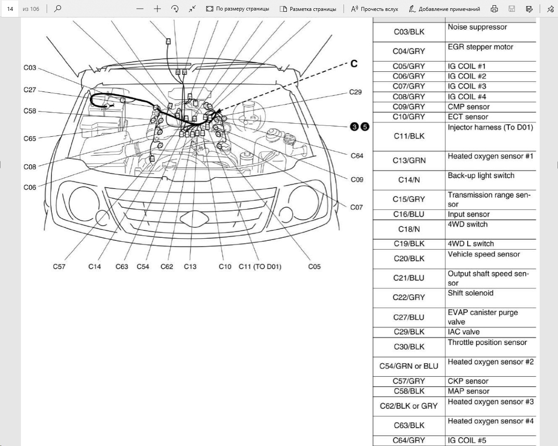The image size is (558, 446).
Task: Start 'Прочесть вслух' read aloud
Action: (x=374, y=9)
